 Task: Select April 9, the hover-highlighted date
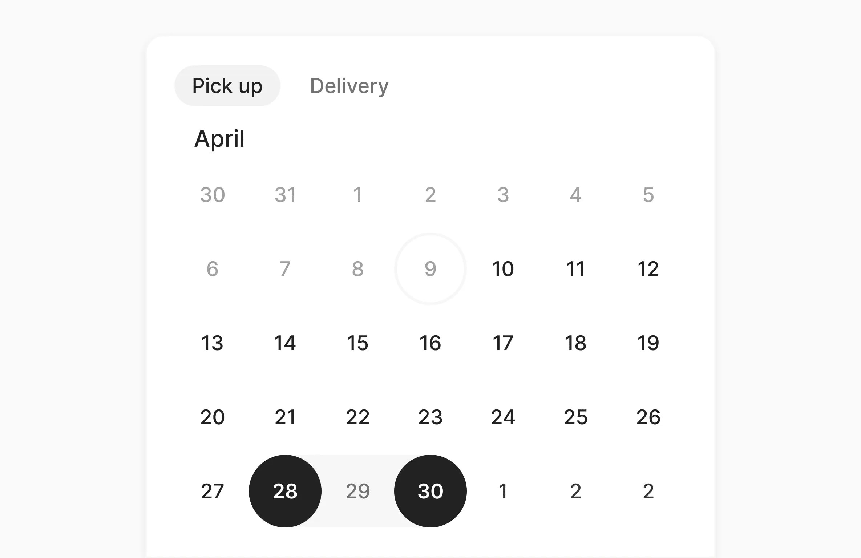[430, 269]
